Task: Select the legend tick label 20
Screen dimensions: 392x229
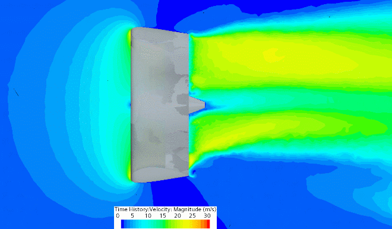Action: pos(178,215)
